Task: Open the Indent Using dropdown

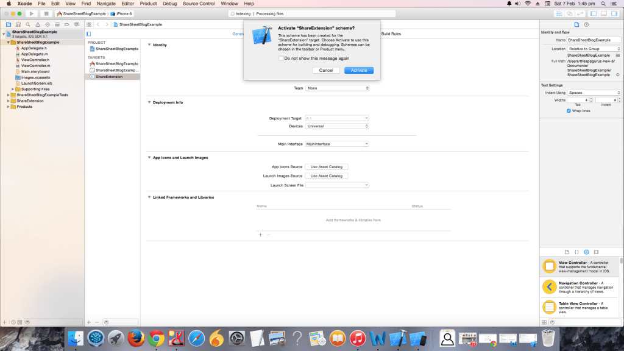Action: 594,93
